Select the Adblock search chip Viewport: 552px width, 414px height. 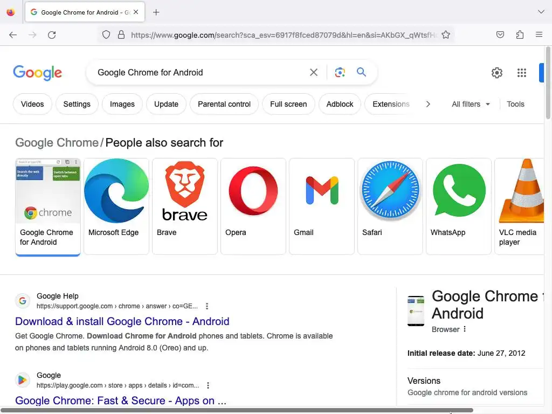(x=340, y=104)
